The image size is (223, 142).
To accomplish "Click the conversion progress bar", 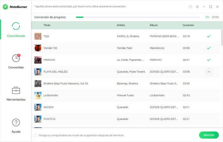I will click(138, 17).
